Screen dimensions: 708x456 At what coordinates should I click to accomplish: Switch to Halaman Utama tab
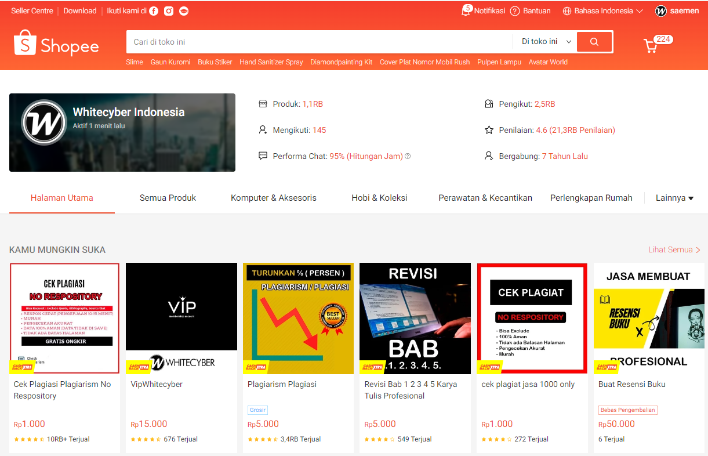[x=62, y=198]
